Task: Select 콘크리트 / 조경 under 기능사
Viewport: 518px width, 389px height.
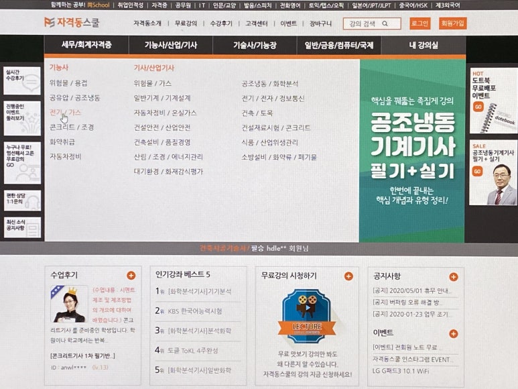Action: pos(72,127)
